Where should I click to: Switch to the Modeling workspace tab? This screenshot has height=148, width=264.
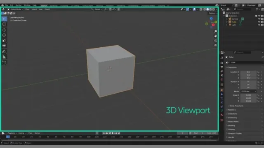[x=54, y=5]
